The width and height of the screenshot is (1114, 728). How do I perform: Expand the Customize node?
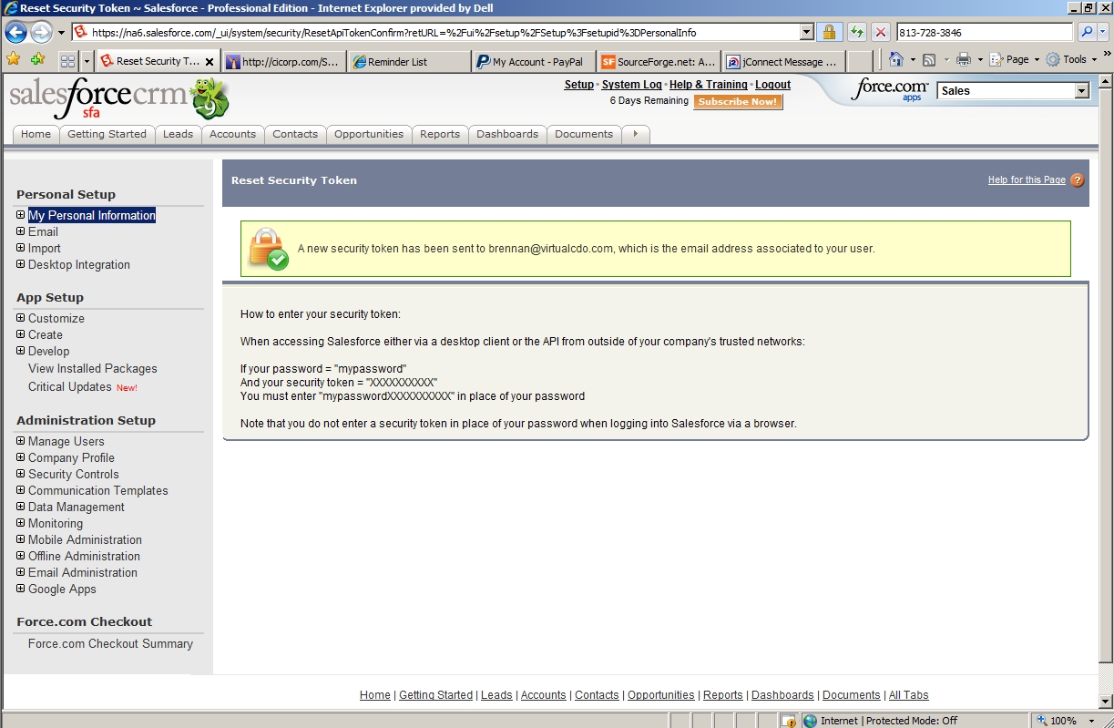click(21, 318)
